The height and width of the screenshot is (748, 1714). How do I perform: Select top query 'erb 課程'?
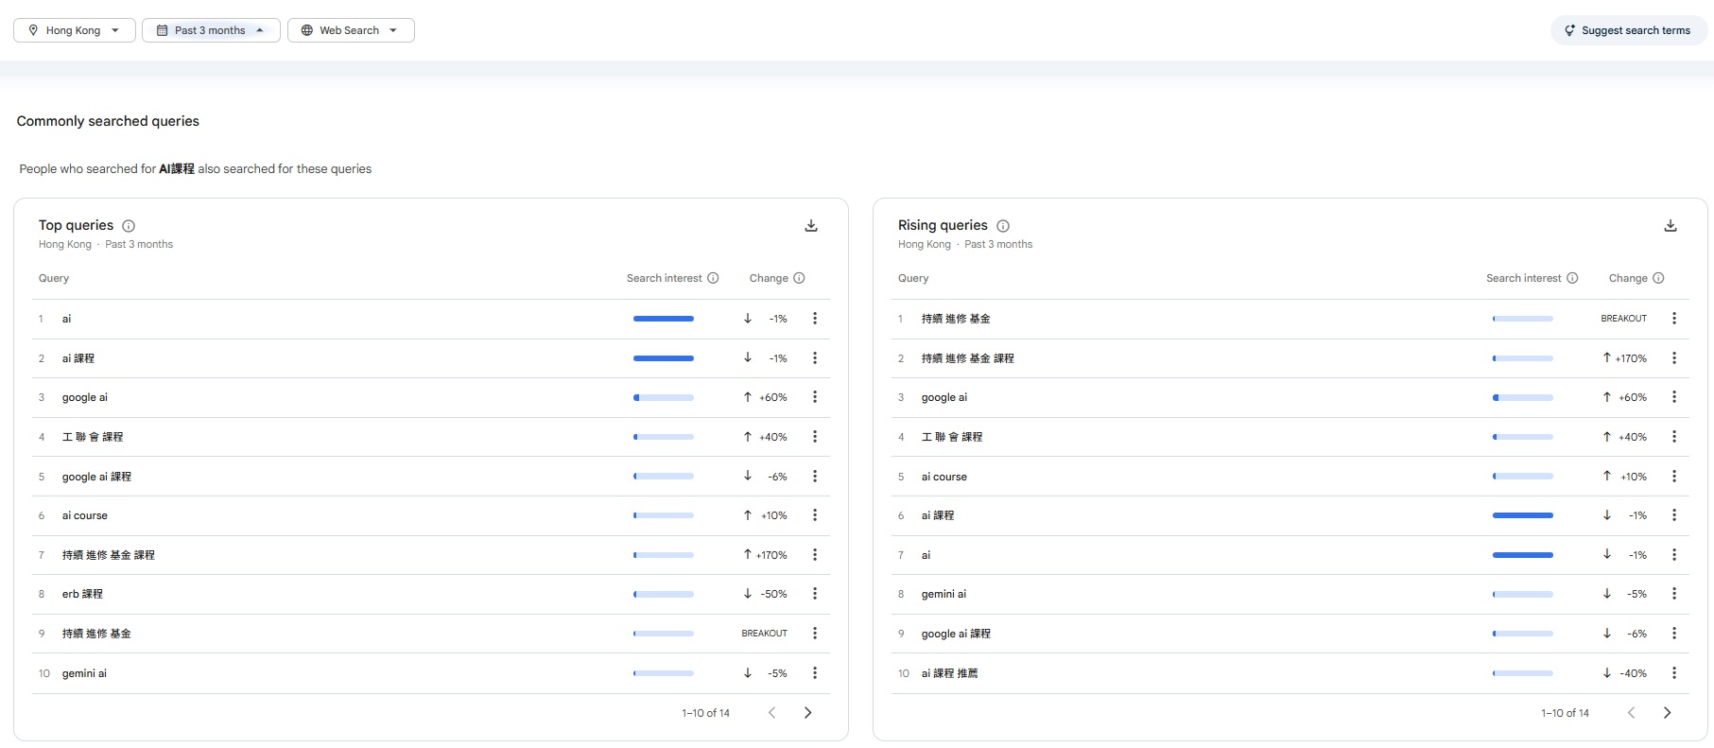[x=82, y=594]
